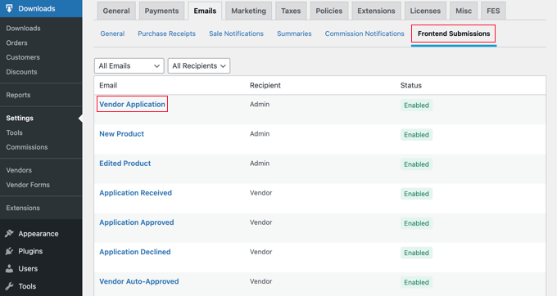Open the Taxes tab
Viewport: 557px width, 296px height.
pyautogui.click(x=291, y=11)
